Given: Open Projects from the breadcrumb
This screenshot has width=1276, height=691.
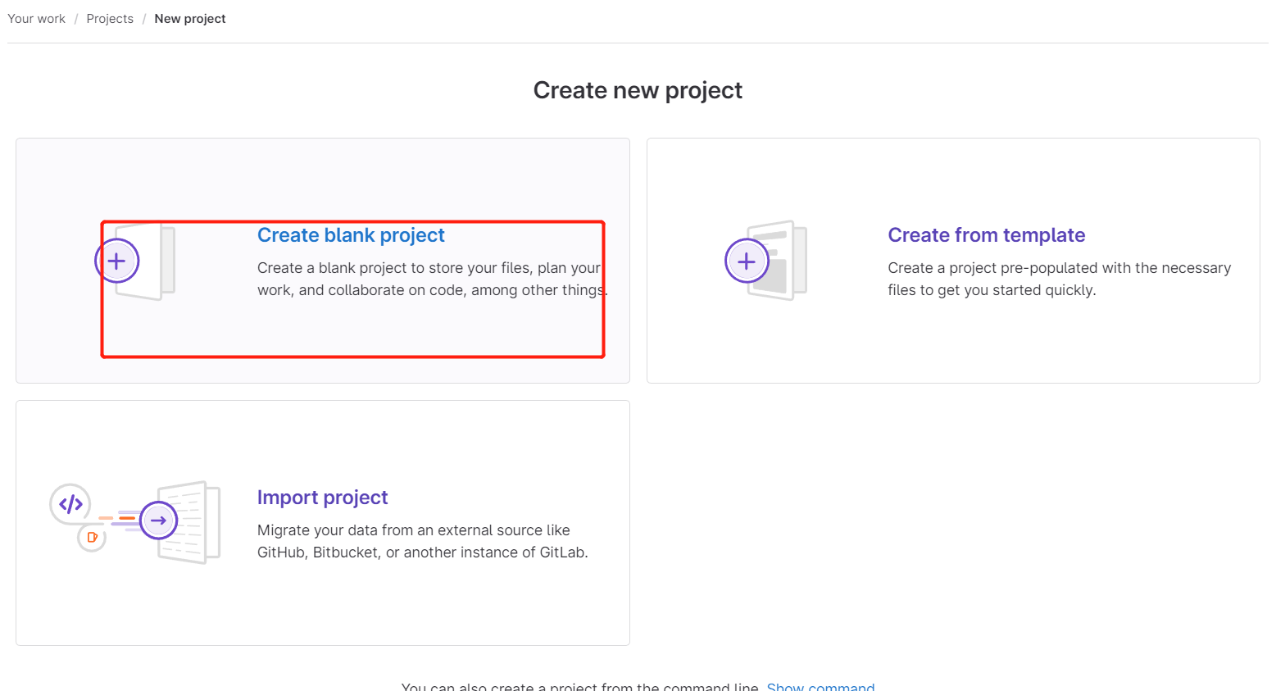Looking at the screenshot, I should 110,18.
